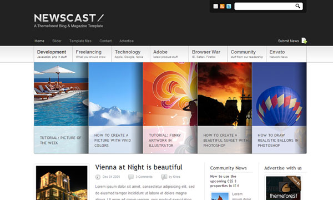Viewport: 333px width, 200px height.
Task: Open the Contact menu item
Action: tap(105, 41)
